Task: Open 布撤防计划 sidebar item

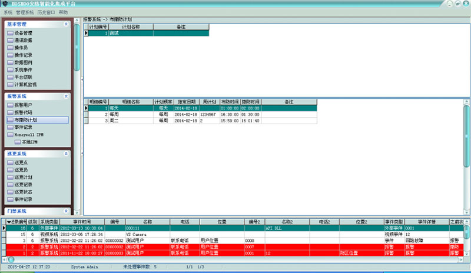Action: (26, 120)
